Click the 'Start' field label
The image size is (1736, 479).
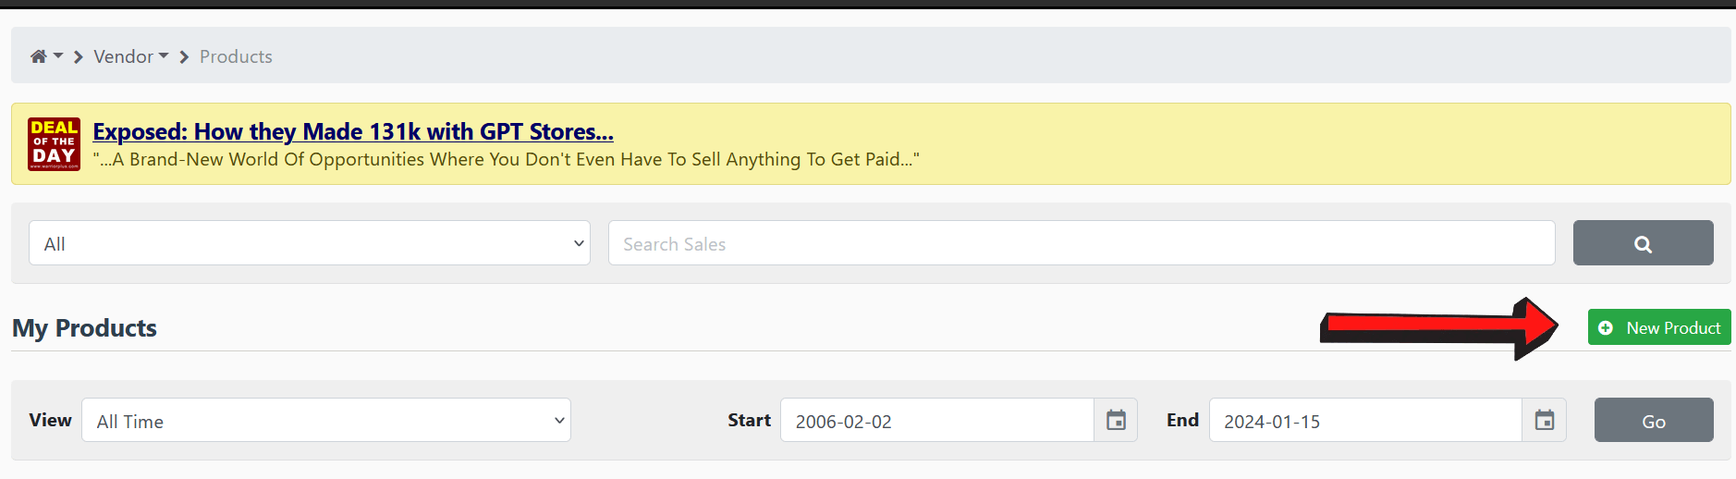[x=749, y=420]
